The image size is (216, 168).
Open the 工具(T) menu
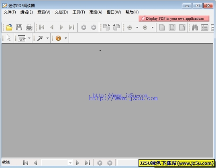pyautogui.click(x=79, y=12)
